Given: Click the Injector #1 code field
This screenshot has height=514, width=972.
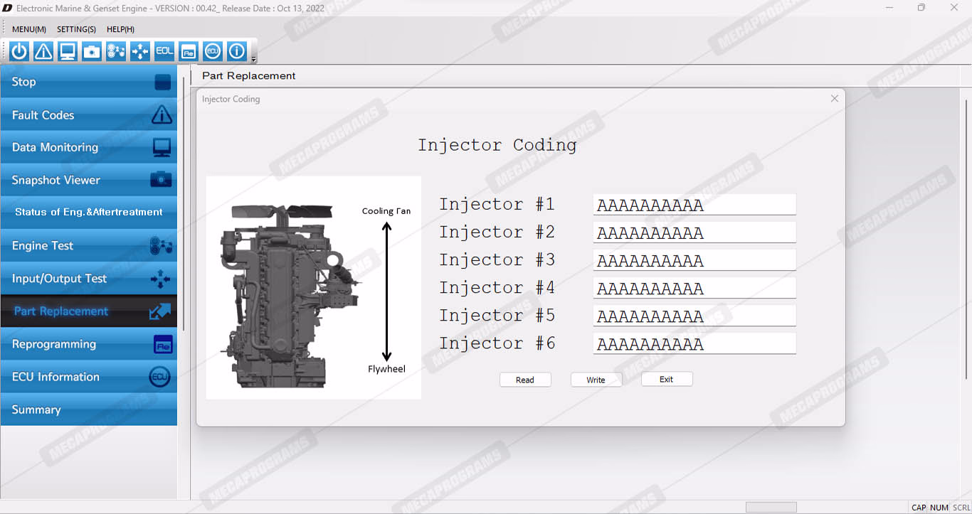Looking at the screenshot, I should tap(694, 205).
